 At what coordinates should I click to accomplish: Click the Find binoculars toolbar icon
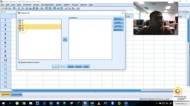click(42, 8)
